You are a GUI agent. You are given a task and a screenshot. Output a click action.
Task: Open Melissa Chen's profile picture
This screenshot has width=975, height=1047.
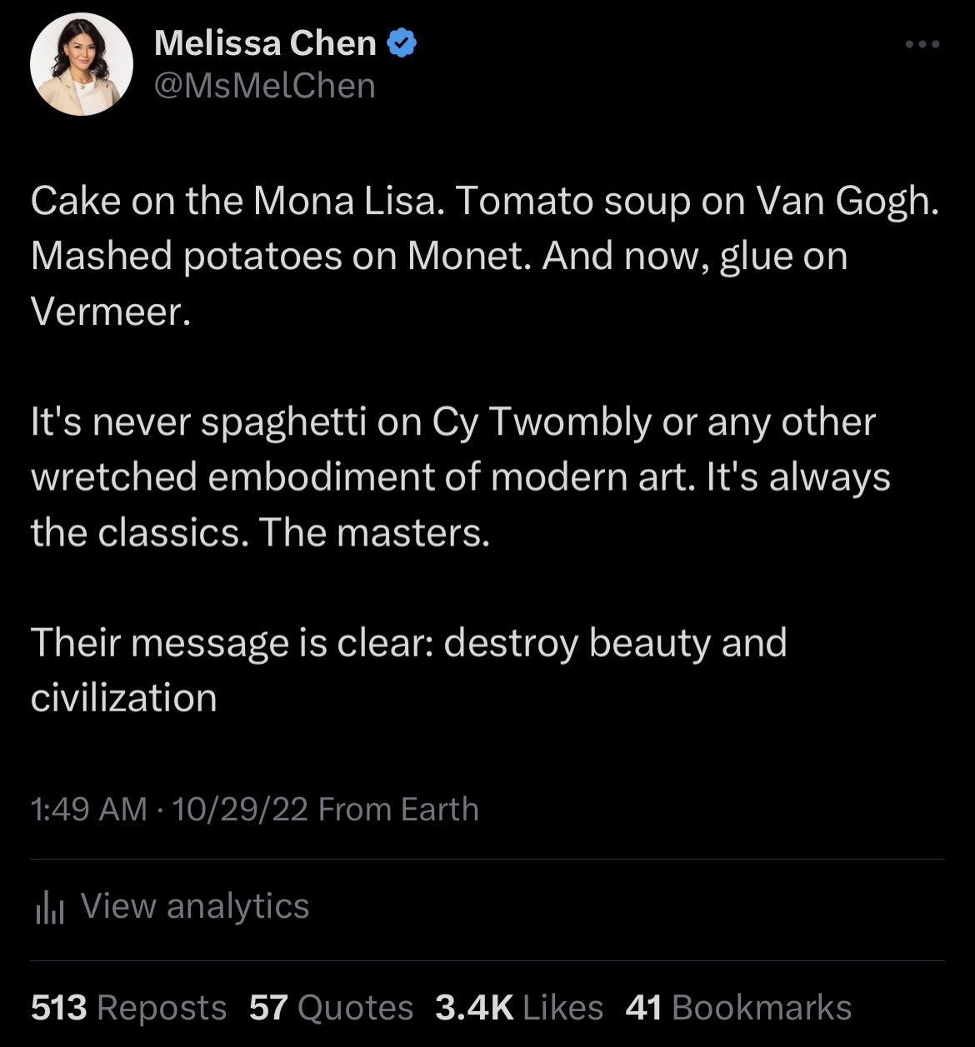[x=82, y=64]
